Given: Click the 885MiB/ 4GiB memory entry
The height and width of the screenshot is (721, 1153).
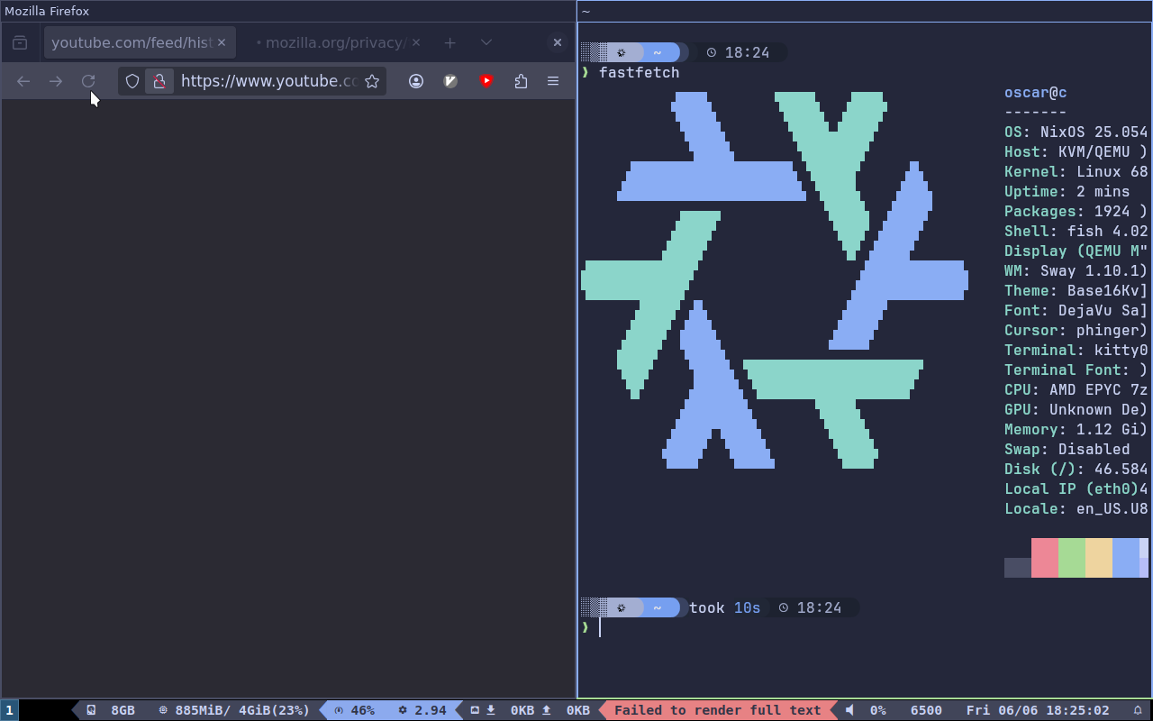Looking at the screenshot, I should coord(234,710).
